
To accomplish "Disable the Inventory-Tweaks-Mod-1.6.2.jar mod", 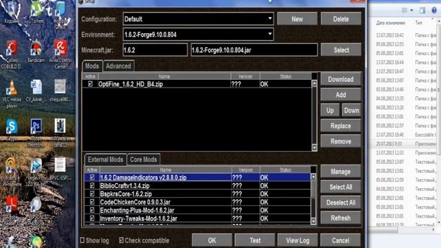I will 92,218.
